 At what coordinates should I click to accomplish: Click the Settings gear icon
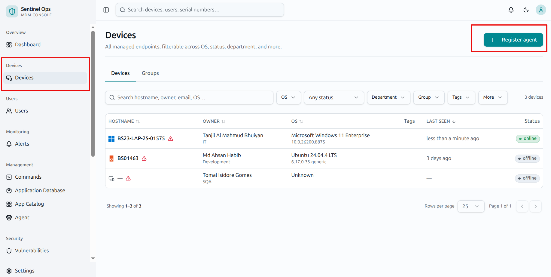[x=9, y=271]
